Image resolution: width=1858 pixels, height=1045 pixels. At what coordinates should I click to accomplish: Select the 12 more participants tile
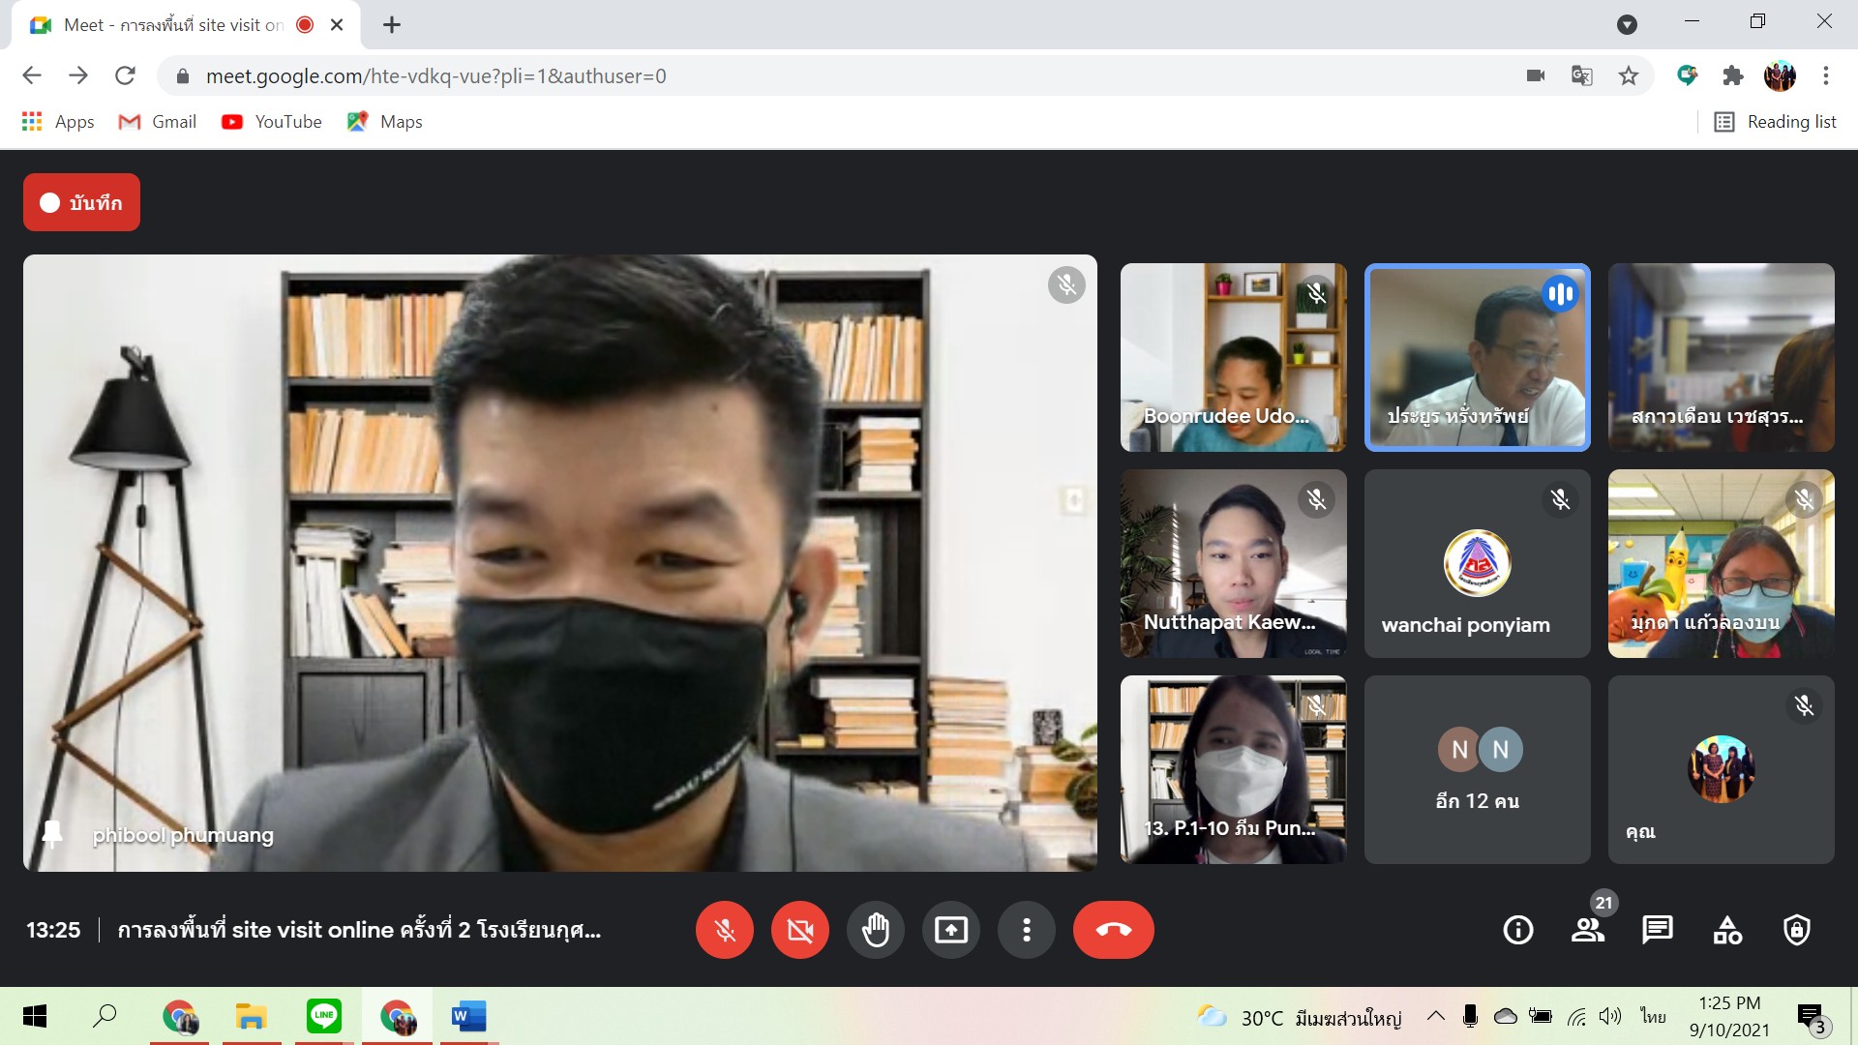coord(1477,769)
